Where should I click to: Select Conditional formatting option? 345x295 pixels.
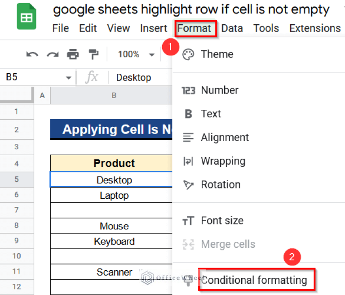pyautogui.click(x=254, y=281)
